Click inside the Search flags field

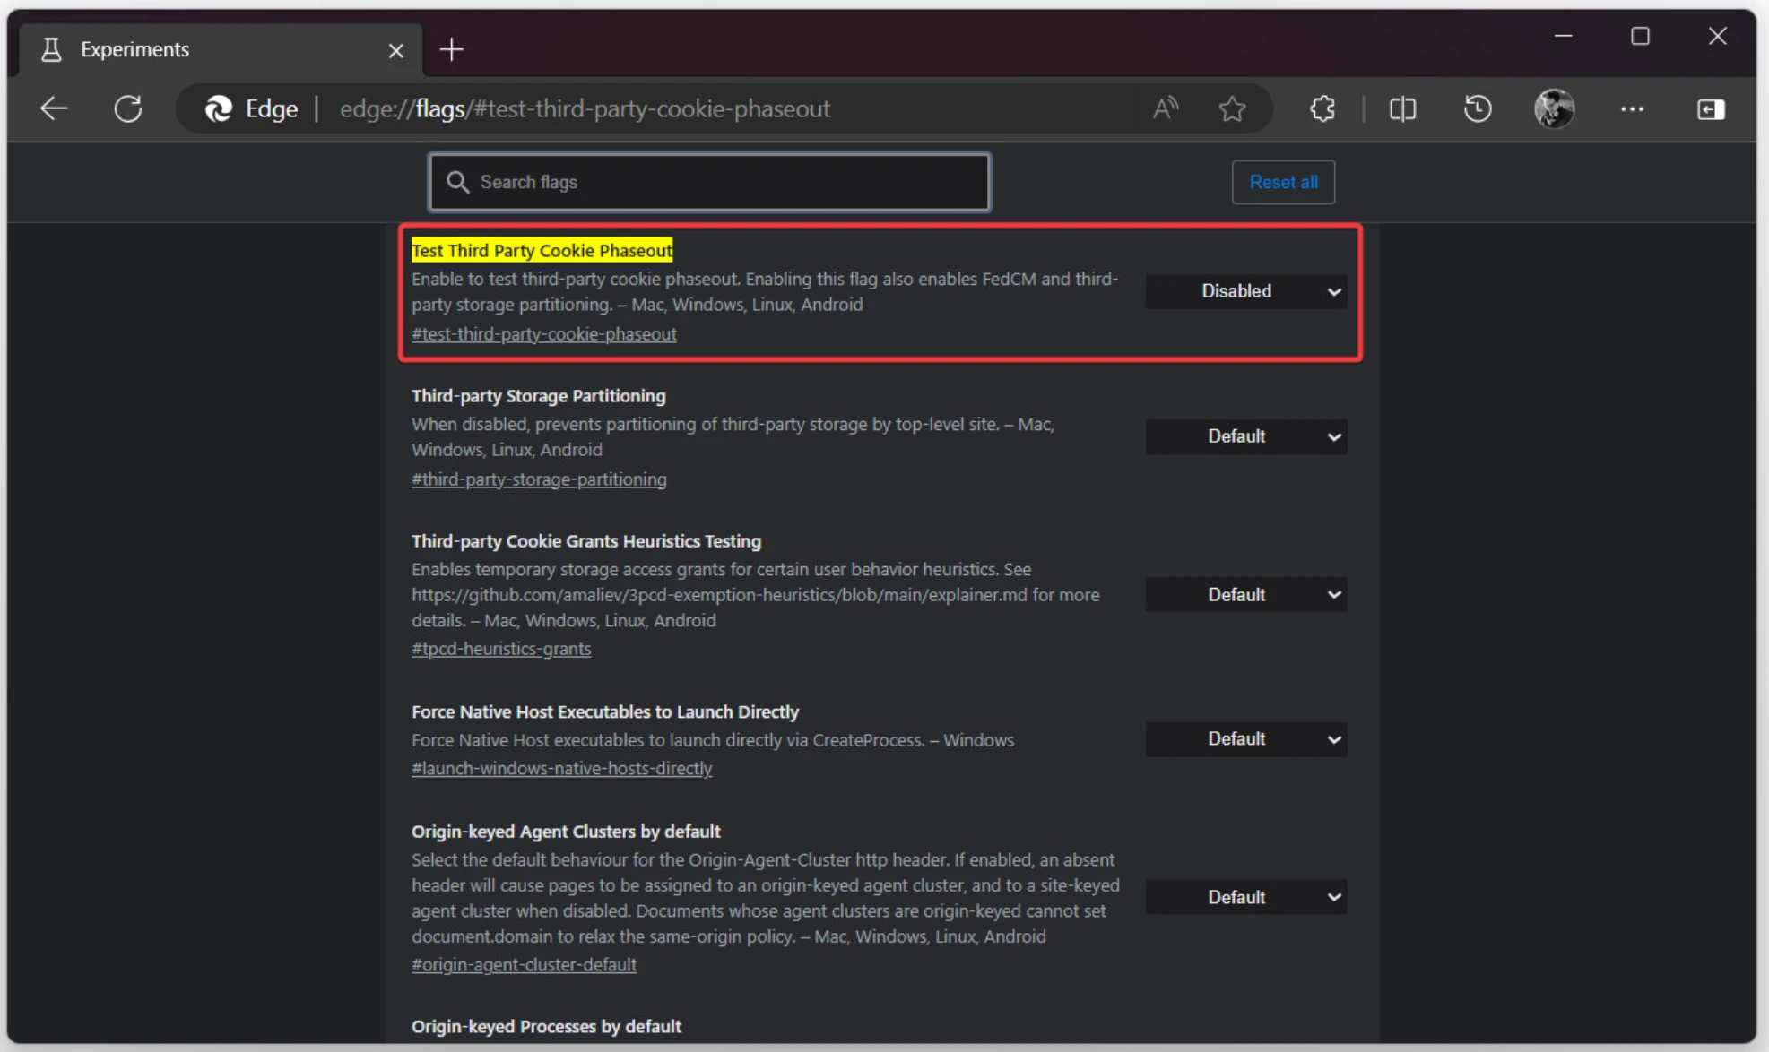[707, 182]
